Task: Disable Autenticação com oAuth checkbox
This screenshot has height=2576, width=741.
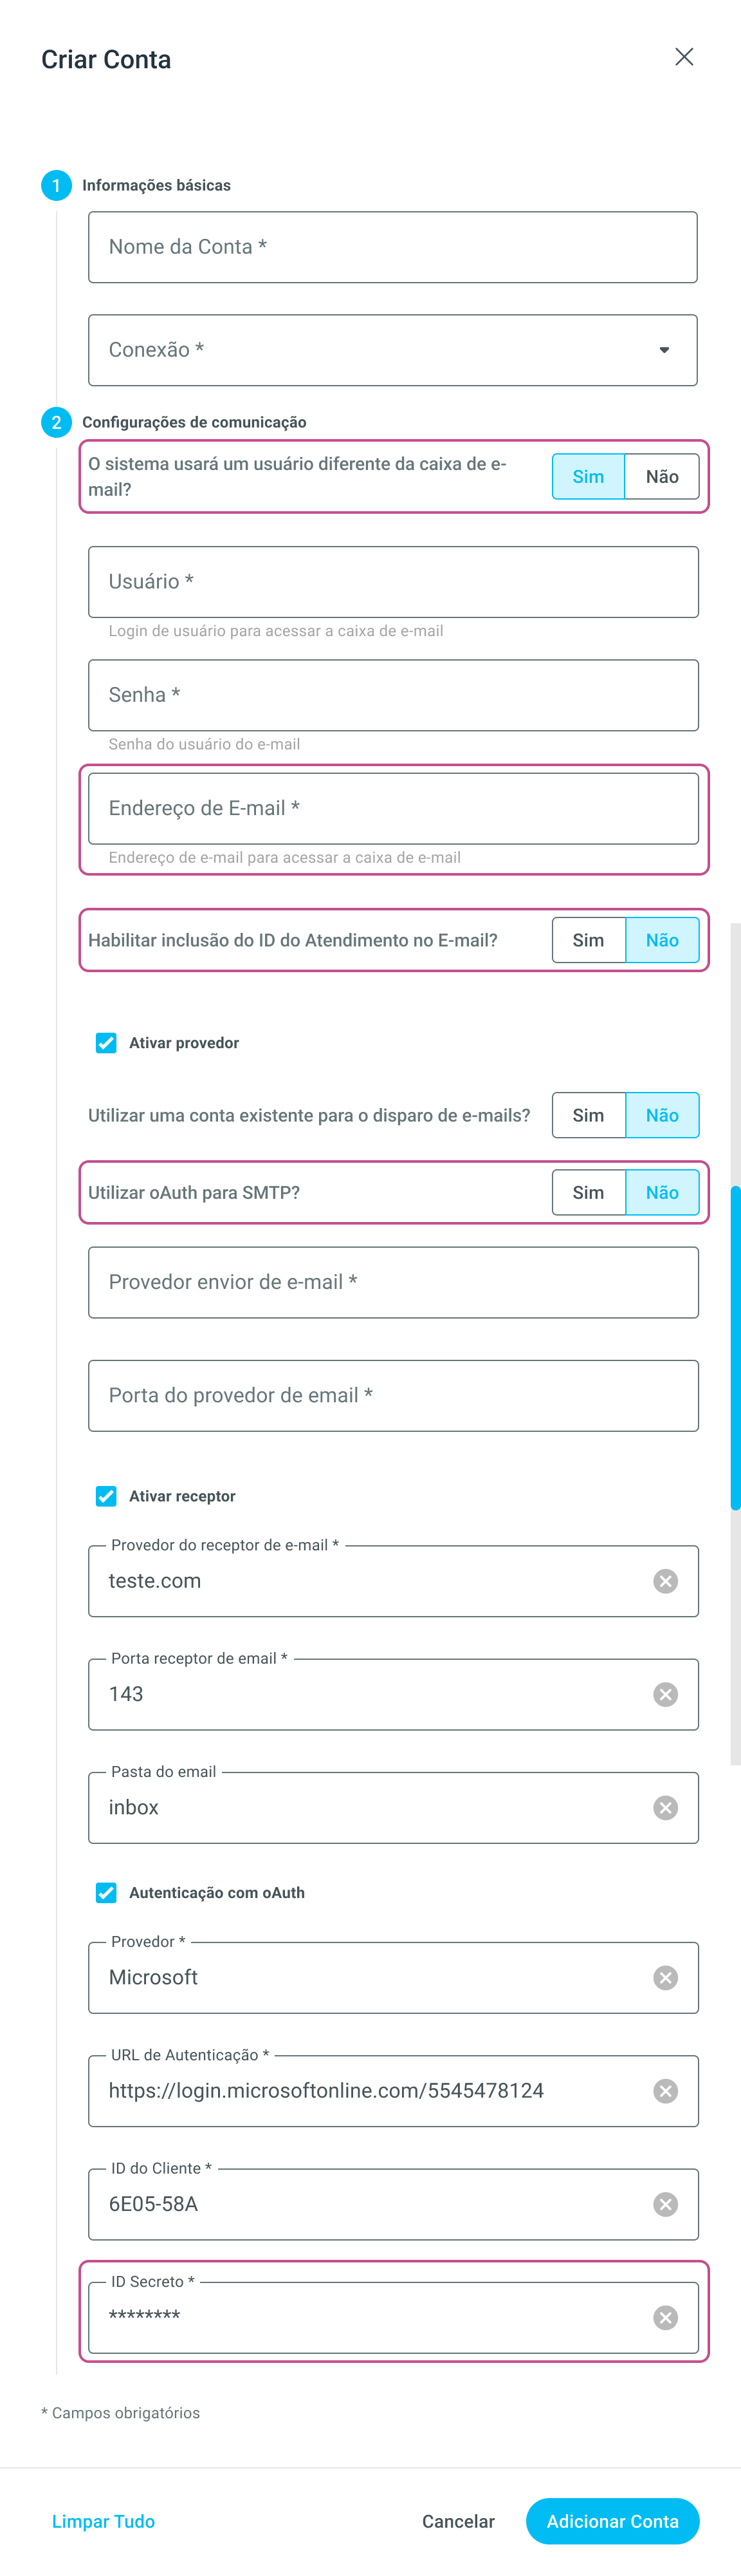Action: [x=106, y=1892]
